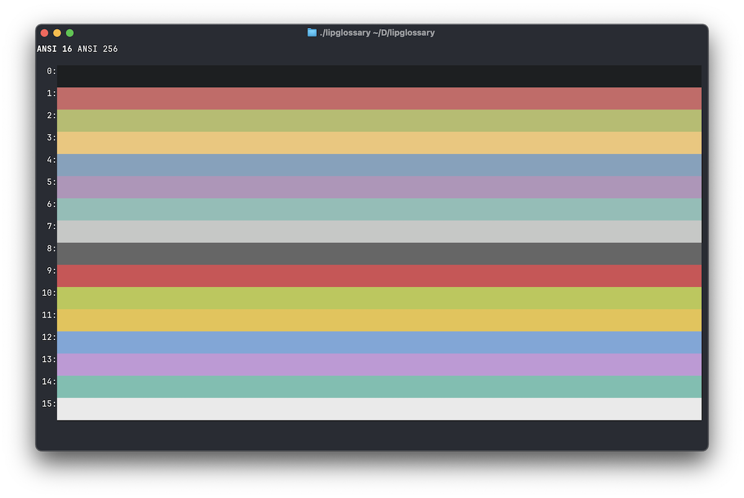Click the folder icon in title bar
The width and height of the screenshot is (744, 498).
pyautogui.click(x=312, y=33)
